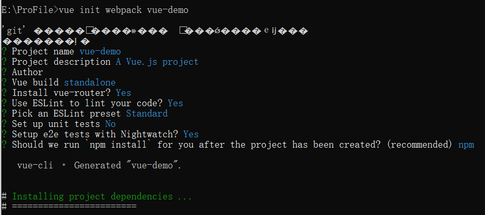The height and width of the screenshot is (215, 485).
Task: Click the green question mark beside Project name
Action: click(x=4, y=51)
